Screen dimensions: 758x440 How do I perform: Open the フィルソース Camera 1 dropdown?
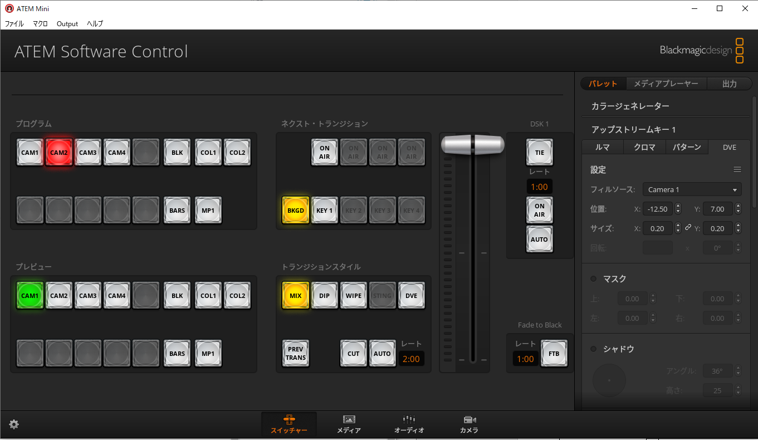[x=692, y=189]
